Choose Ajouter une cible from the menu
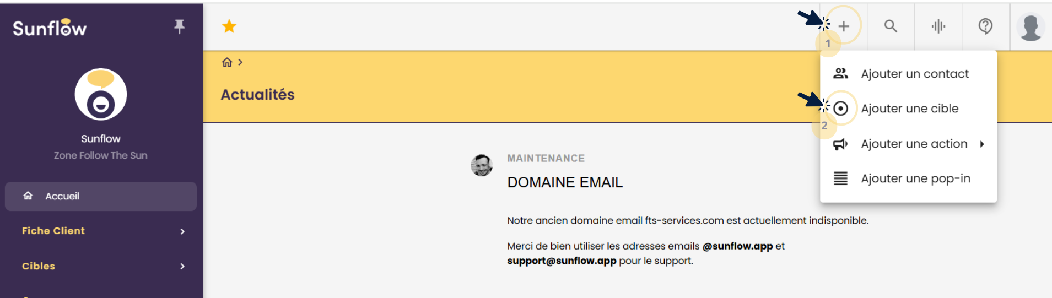 [908, 109]
